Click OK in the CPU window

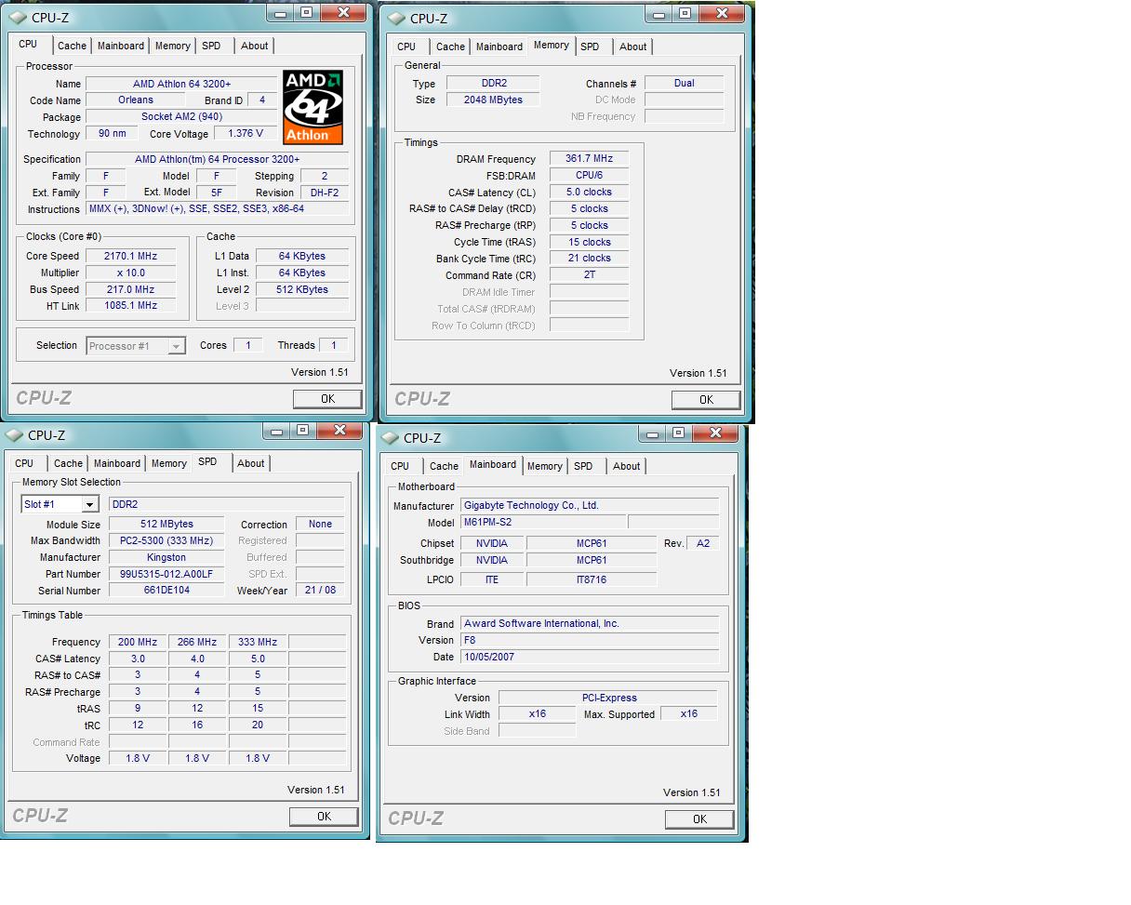[327, 398]
